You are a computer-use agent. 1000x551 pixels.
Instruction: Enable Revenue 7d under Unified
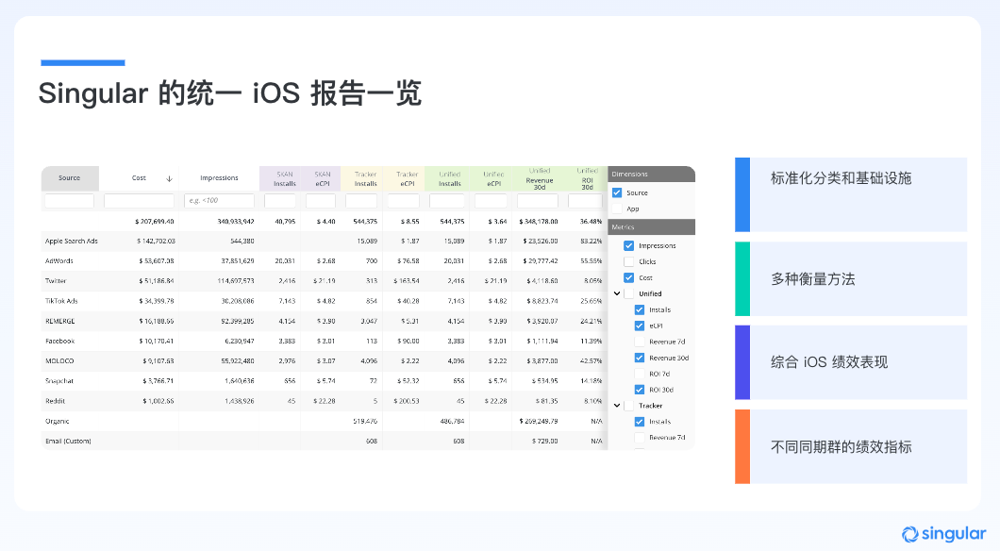pos(639,342)
